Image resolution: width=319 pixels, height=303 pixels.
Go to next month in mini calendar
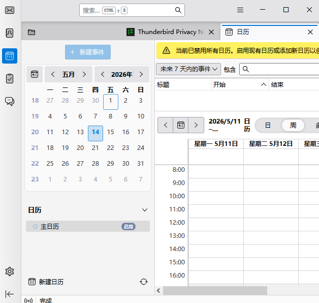point(84,74)
